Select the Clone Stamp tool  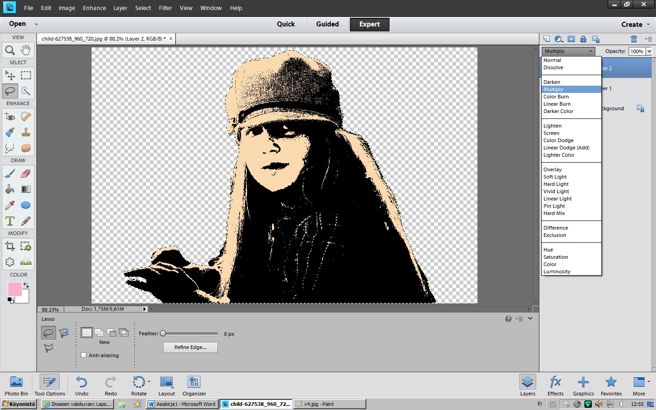[26, 132]
